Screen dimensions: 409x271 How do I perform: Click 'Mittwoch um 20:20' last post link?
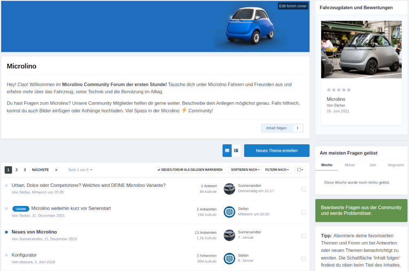(254, 214)
